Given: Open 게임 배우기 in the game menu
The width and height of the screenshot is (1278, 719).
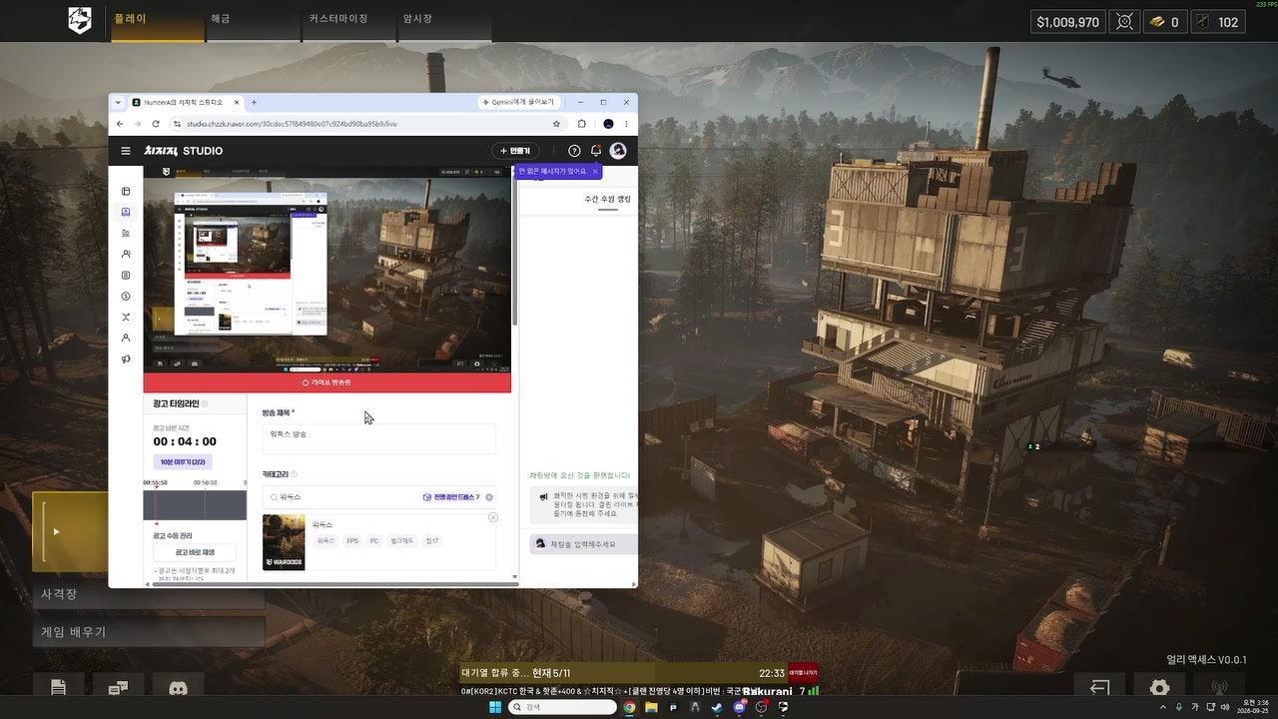Looking at the screenshot, I should pyautogui.click(x=149, y=632).
